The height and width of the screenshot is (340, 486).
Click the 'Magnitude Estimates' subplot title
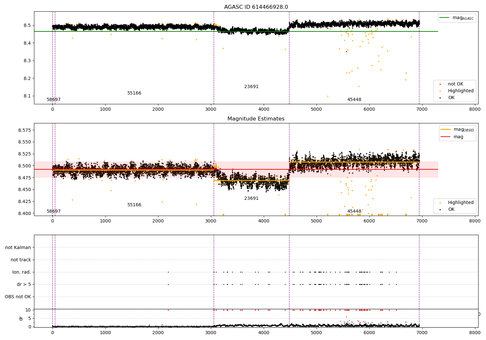pos(256,119)
